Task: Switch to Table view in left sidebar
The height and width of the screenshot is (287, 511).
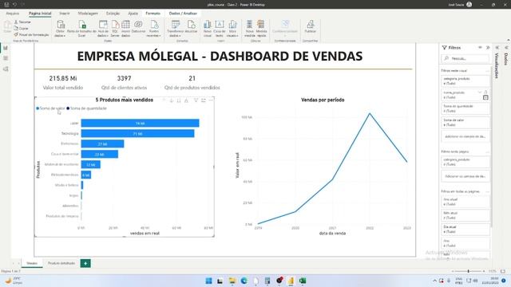Action: [x=6, y=58]
